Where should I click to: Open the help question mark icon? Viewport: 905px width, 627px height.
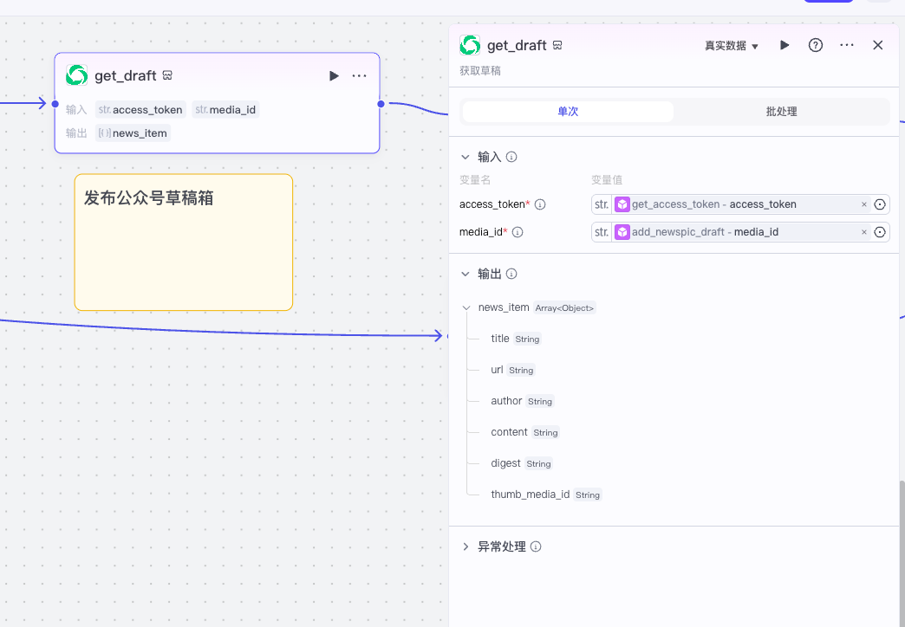(x=816, y=45)
